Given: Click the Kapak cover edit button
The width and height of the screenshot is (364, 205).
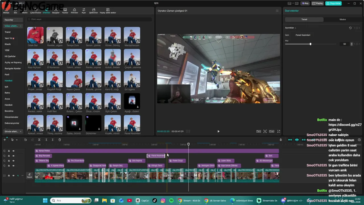Looking at the screenshot, I should (30, 175).
